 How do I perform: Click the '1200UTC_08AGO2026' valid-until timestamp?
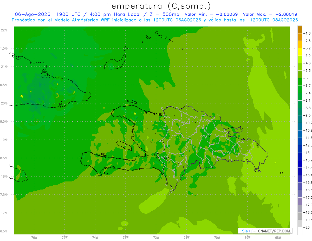tap(274, 20)
